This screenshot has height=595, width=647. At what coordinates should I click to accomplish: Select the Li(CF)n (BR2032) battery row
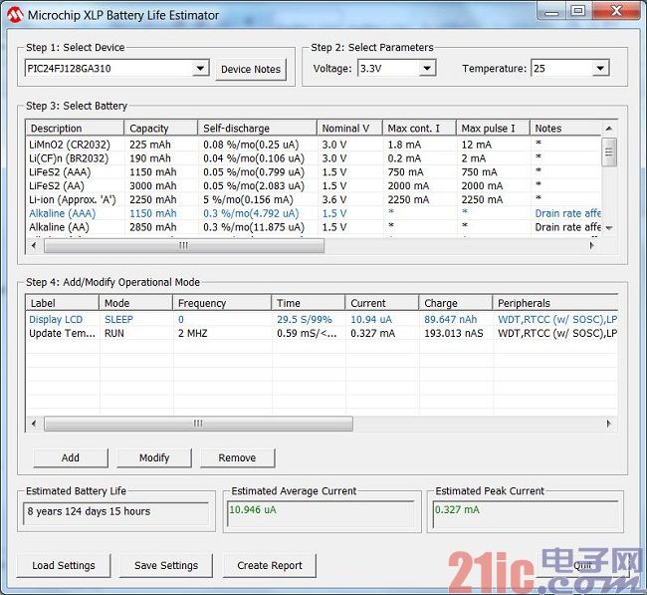[x=314, y=158]
